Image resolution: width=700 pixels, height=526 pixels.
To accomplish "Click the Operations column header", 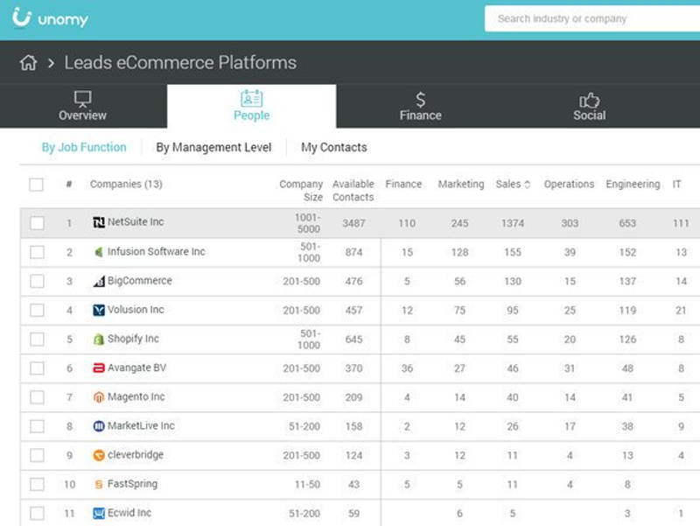I will 569,184.
